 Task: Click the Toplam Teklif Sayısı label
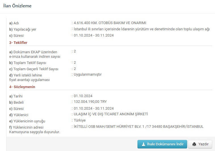(x=28, y=63)
